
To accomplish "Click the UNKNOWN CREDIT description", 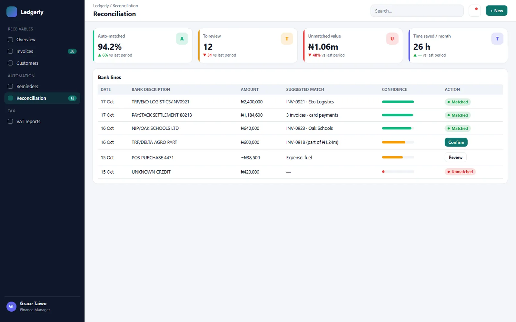I will tap(151, 172).
